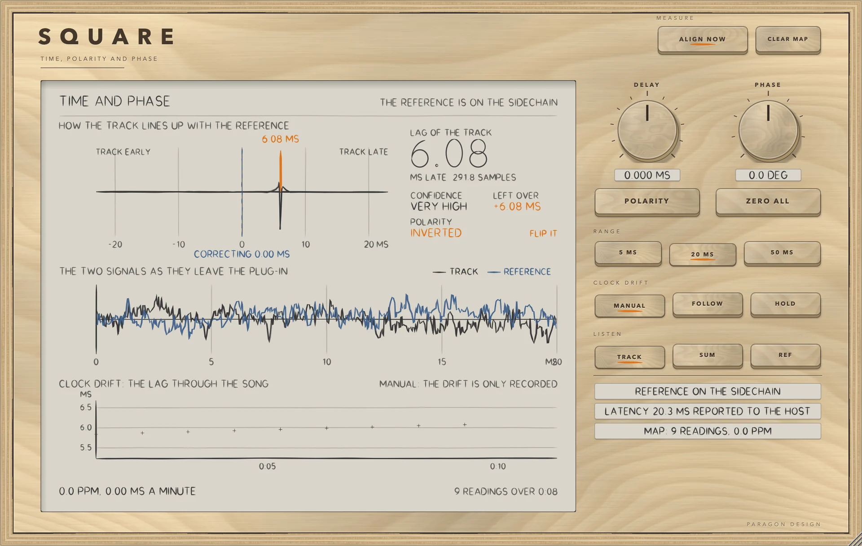Listen to the Track only
This screenshot has height=546, width=862.
click(629, 357)
